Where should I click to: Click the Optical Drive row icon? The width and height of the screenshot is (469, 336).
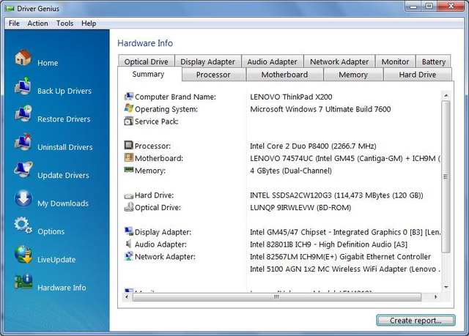click(129, 206)
